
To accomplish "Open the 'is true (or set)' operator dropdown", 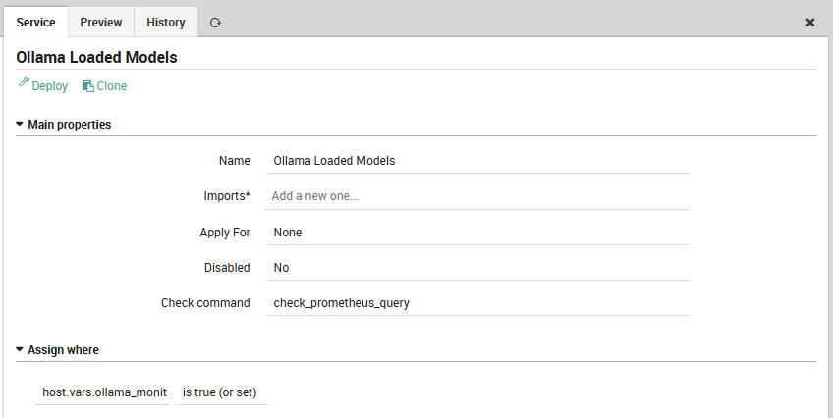I will pyautogui.click(x=219, y=392).
